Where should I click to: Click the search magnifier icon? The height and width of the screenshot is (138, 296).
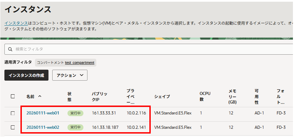pos(10,49)
